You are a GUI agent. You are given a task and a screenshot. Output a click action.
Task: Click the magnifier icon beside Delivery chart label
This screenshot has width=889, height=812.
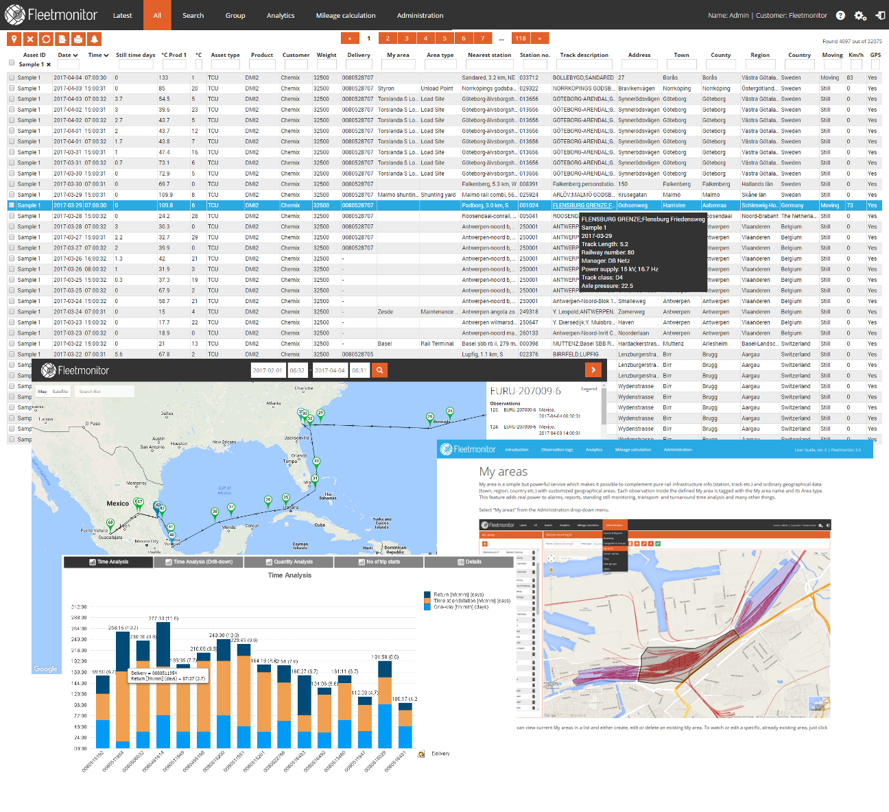click(421, 754)
